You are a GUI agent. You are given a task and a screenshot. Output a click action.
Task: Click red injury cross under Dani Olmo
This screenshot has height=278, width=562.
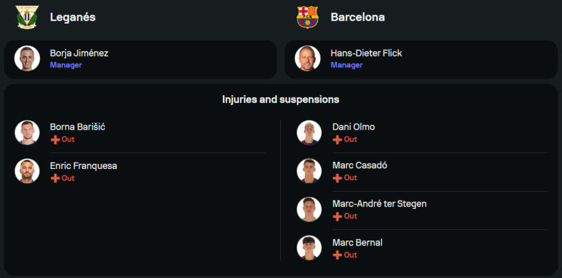click(337, 140)
